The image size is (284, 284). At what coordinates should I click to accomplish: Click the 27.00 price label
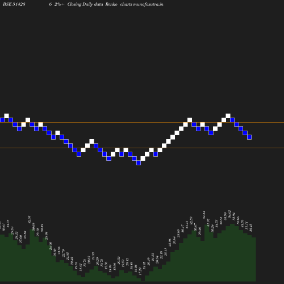pyautogui.click(x=21, y=239)
